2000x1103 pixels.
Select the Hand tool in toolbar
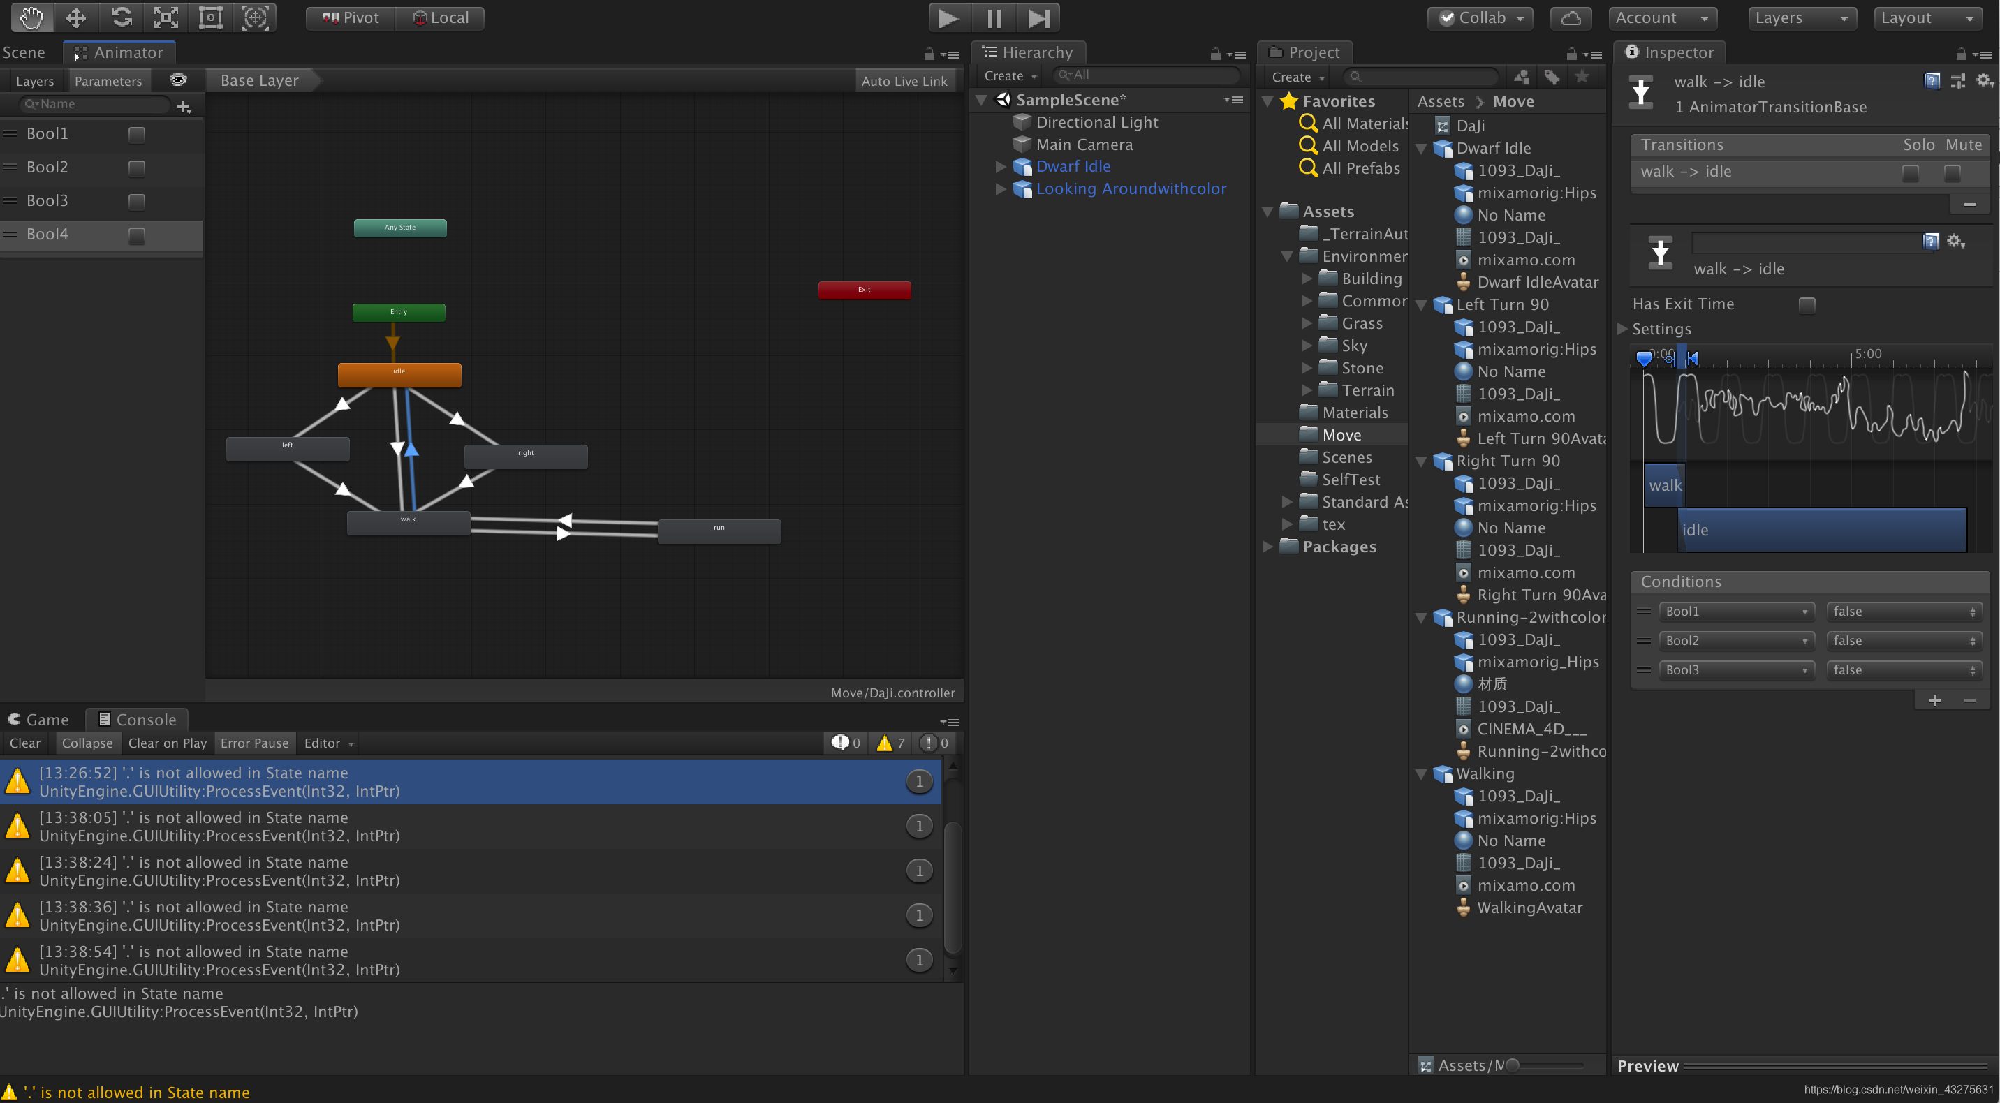point(31,18)
